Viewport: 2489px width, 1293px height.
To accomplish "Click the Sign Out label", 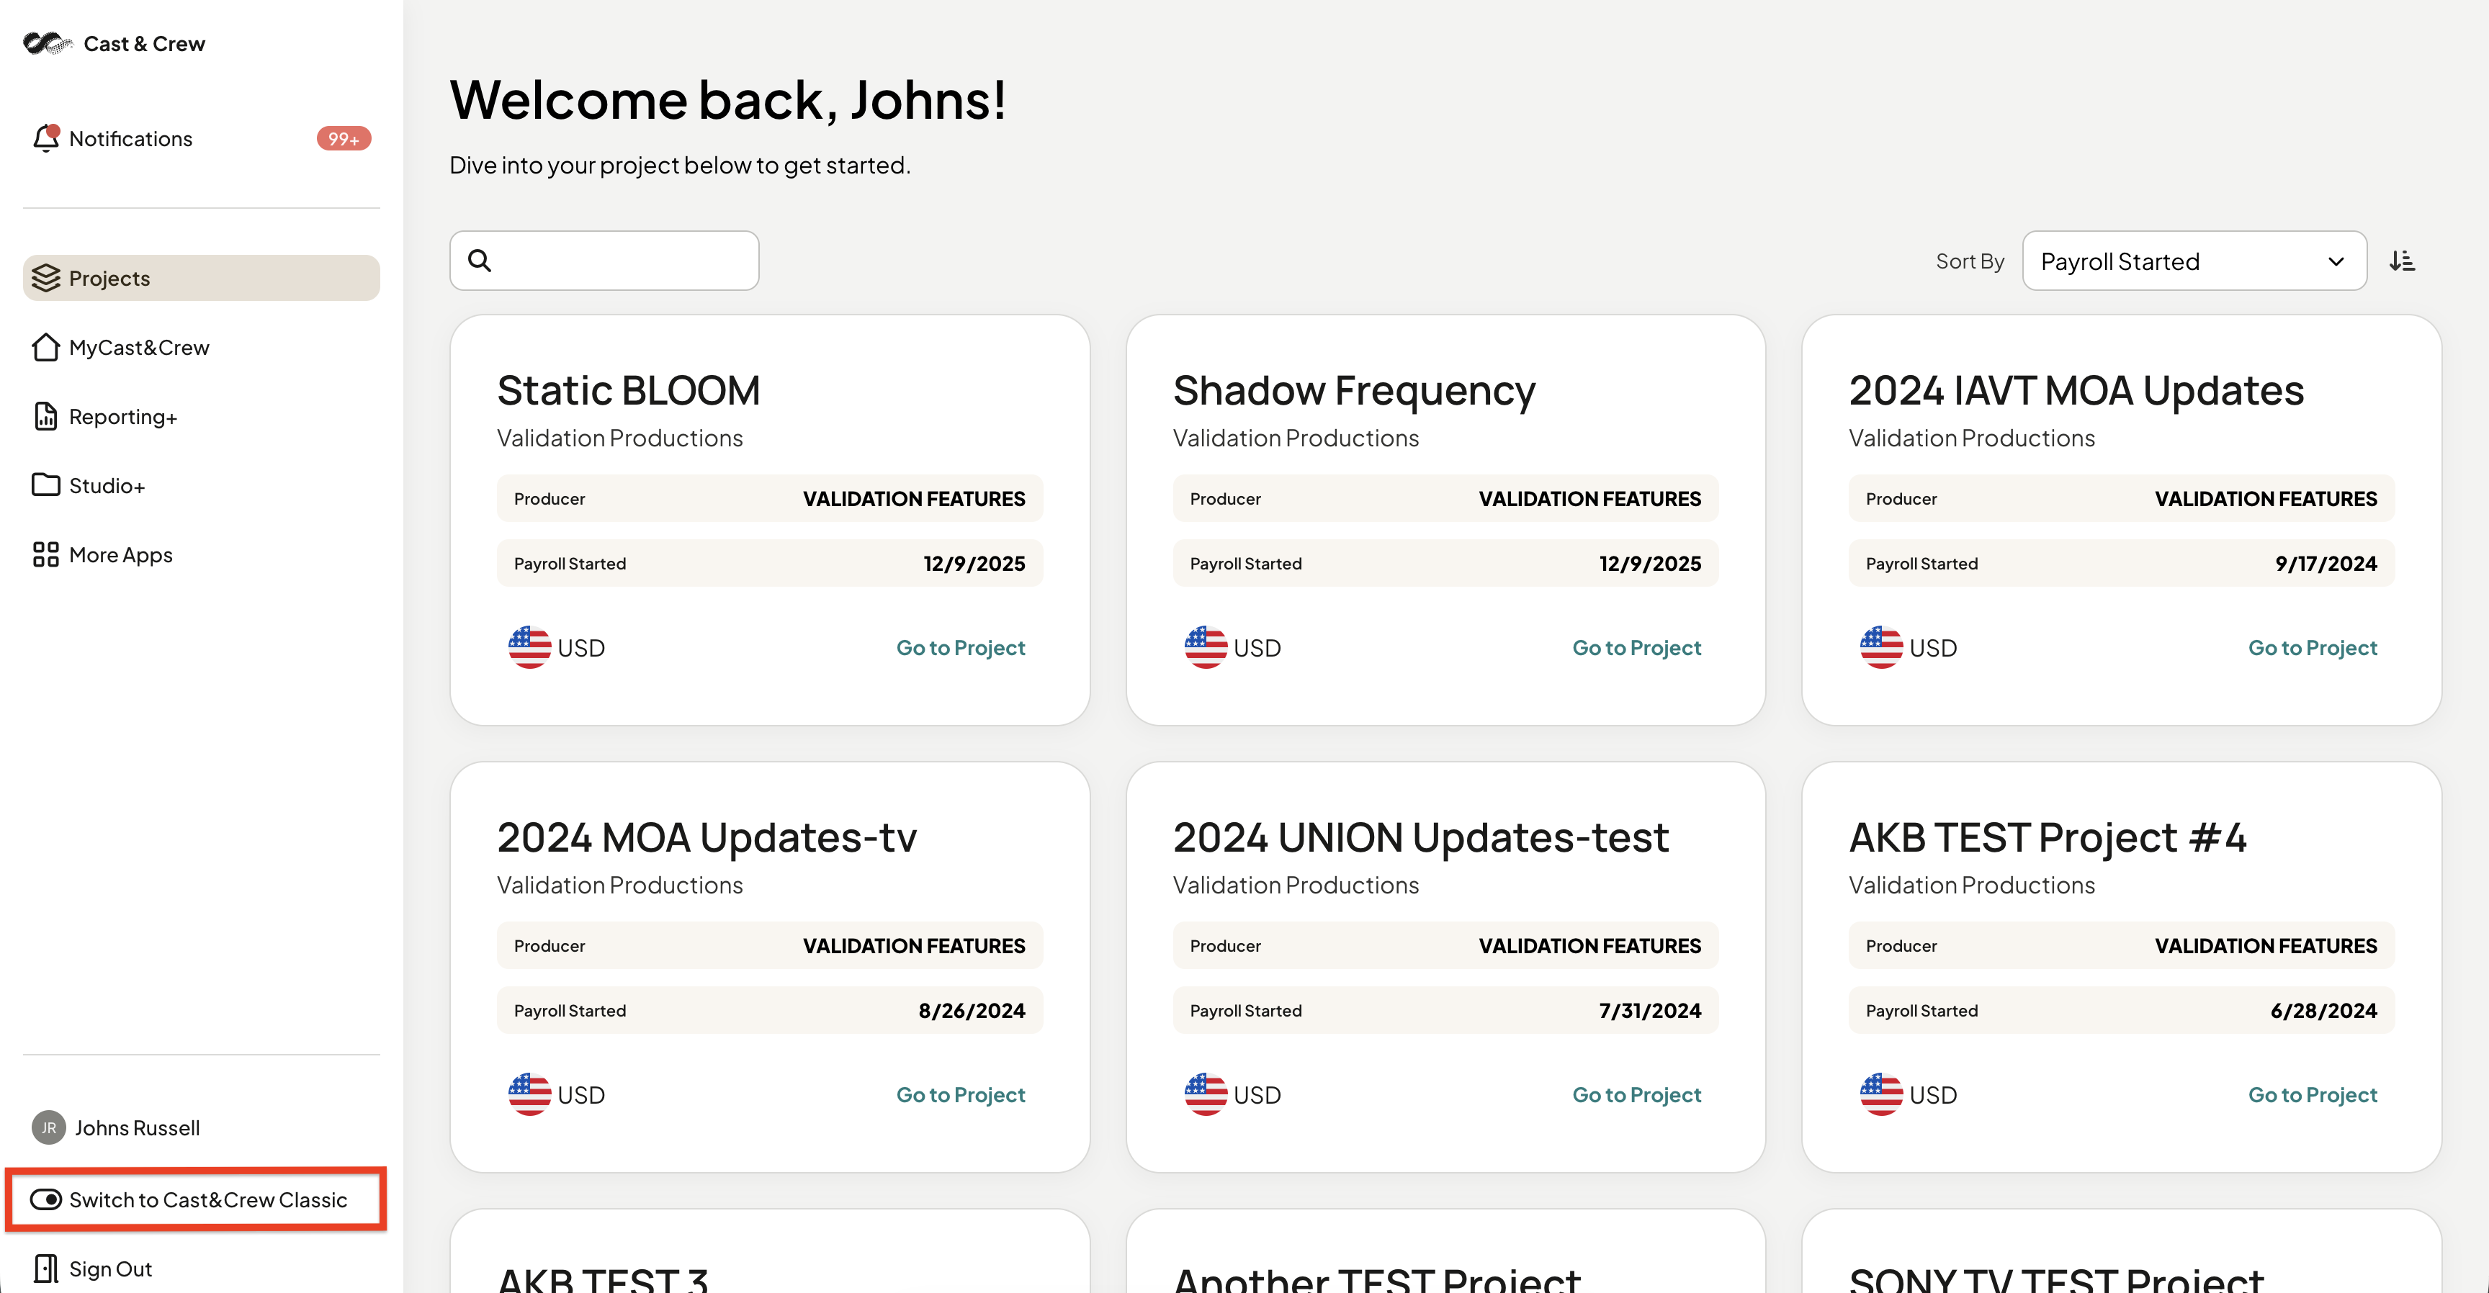I will [x=110, y=1269].
